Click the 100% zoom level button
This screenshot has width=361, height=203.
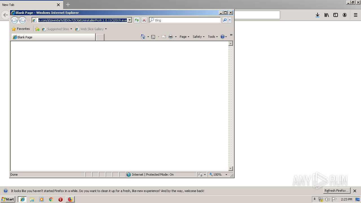click(215, 175)
